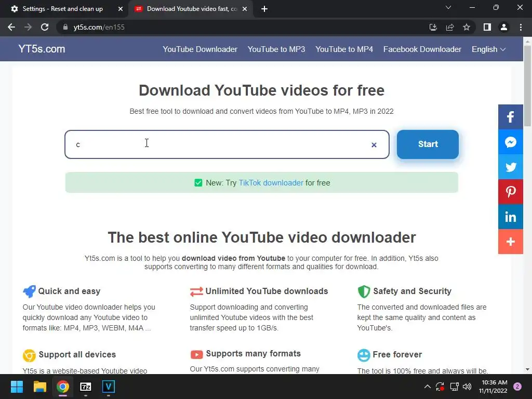532x399 pixels.
Task: Click the browser back arrow
Action: pyautogui.click(x=11, y=27)
